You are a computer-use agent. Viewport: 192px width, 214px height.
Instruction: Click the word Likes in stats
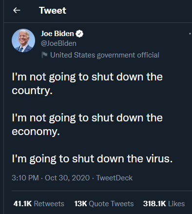(x=176, y=204)
